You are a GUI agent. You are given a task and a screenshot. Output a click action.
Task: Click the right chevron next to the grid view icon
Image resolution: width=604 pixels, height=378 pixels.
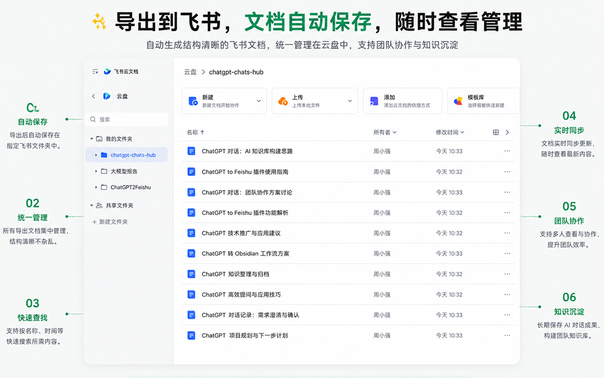pyautogui.click(x=507, y=132)
